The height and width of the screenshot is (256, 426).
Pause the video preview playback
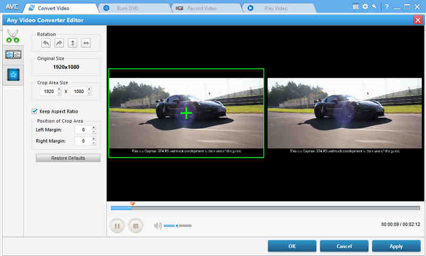pos(117,226)
